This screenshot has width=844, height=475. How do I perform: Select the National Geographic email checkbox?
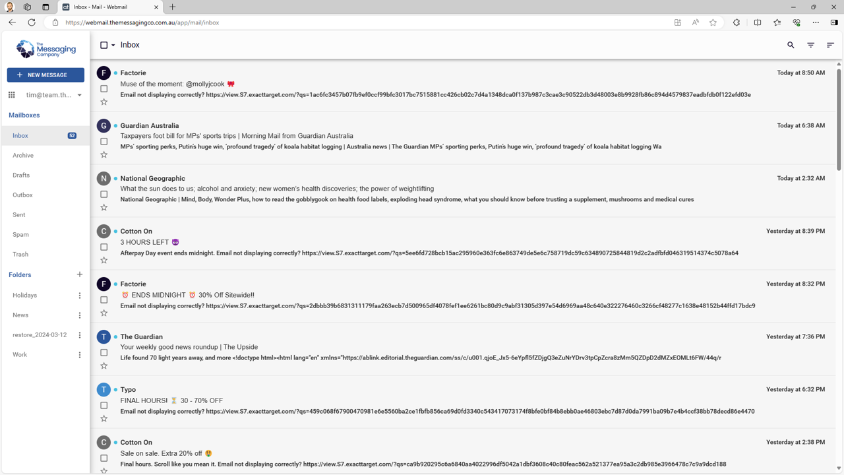[x=104, y=194]
